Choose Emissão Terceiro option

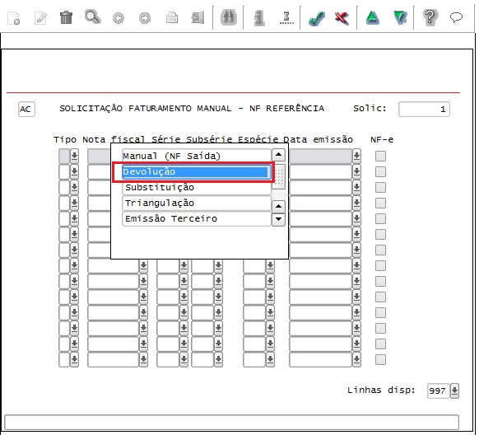point(197,219)
